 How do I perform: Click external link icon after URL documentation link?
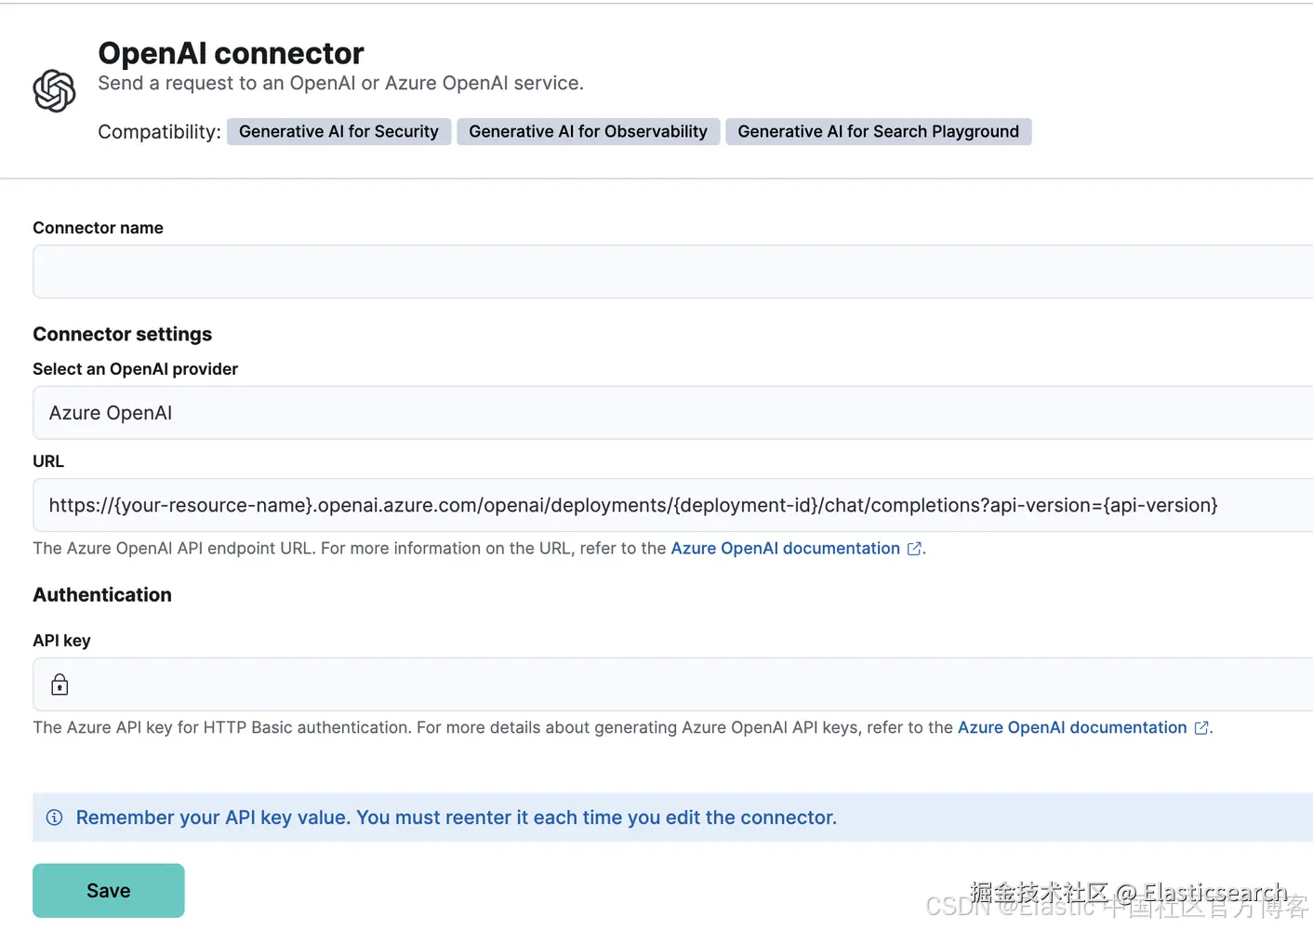click(x=914, y=549)
